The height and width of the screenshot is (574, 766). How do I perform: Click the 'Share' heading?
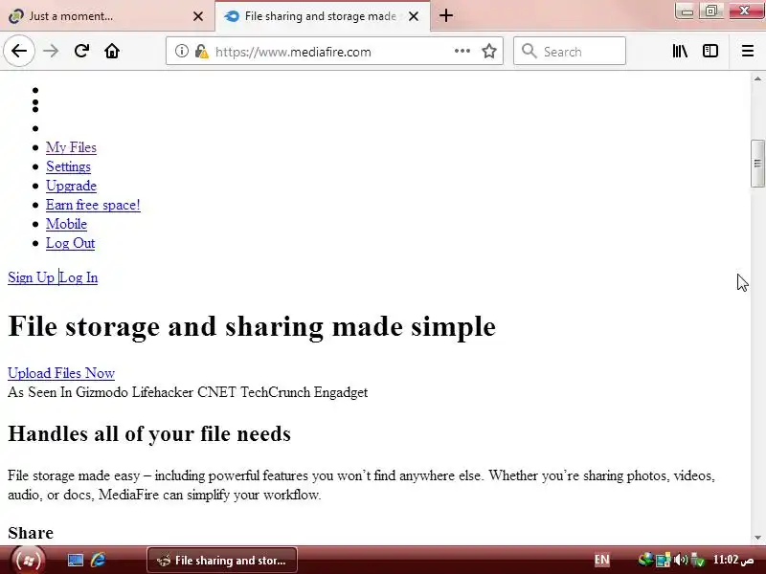coord(31,533)
